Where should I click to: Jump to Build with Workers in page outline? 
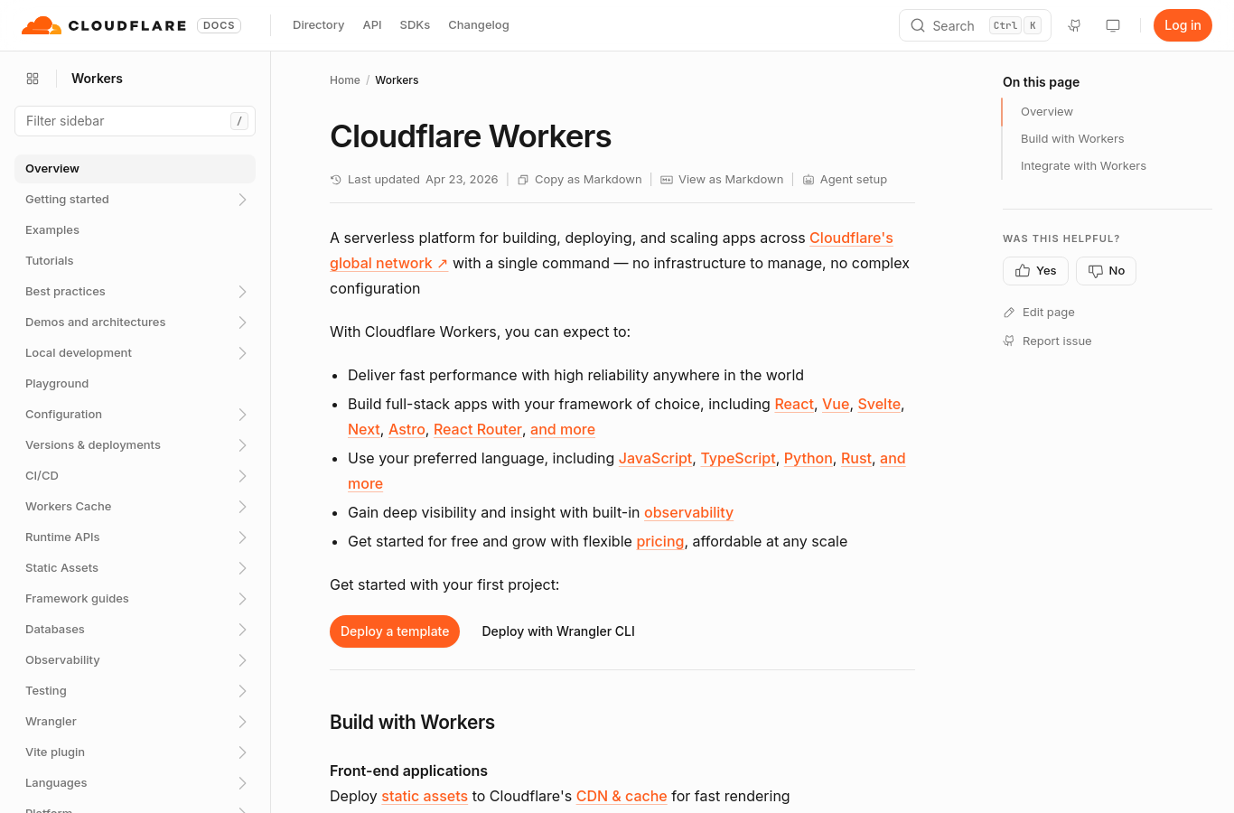pos(1072,139)
